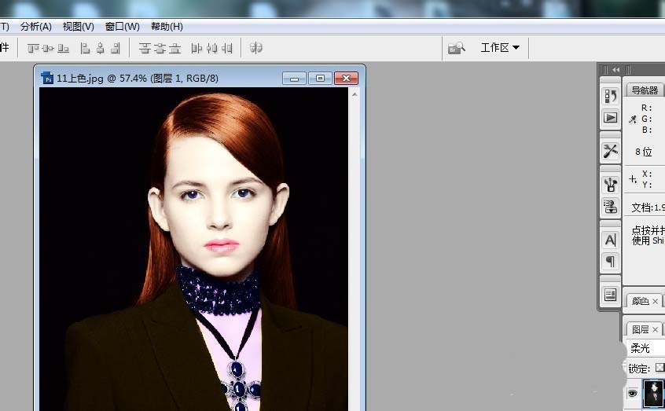665x411 pixels.
Task: Align top edges in options bar
Action: point(33,49)
